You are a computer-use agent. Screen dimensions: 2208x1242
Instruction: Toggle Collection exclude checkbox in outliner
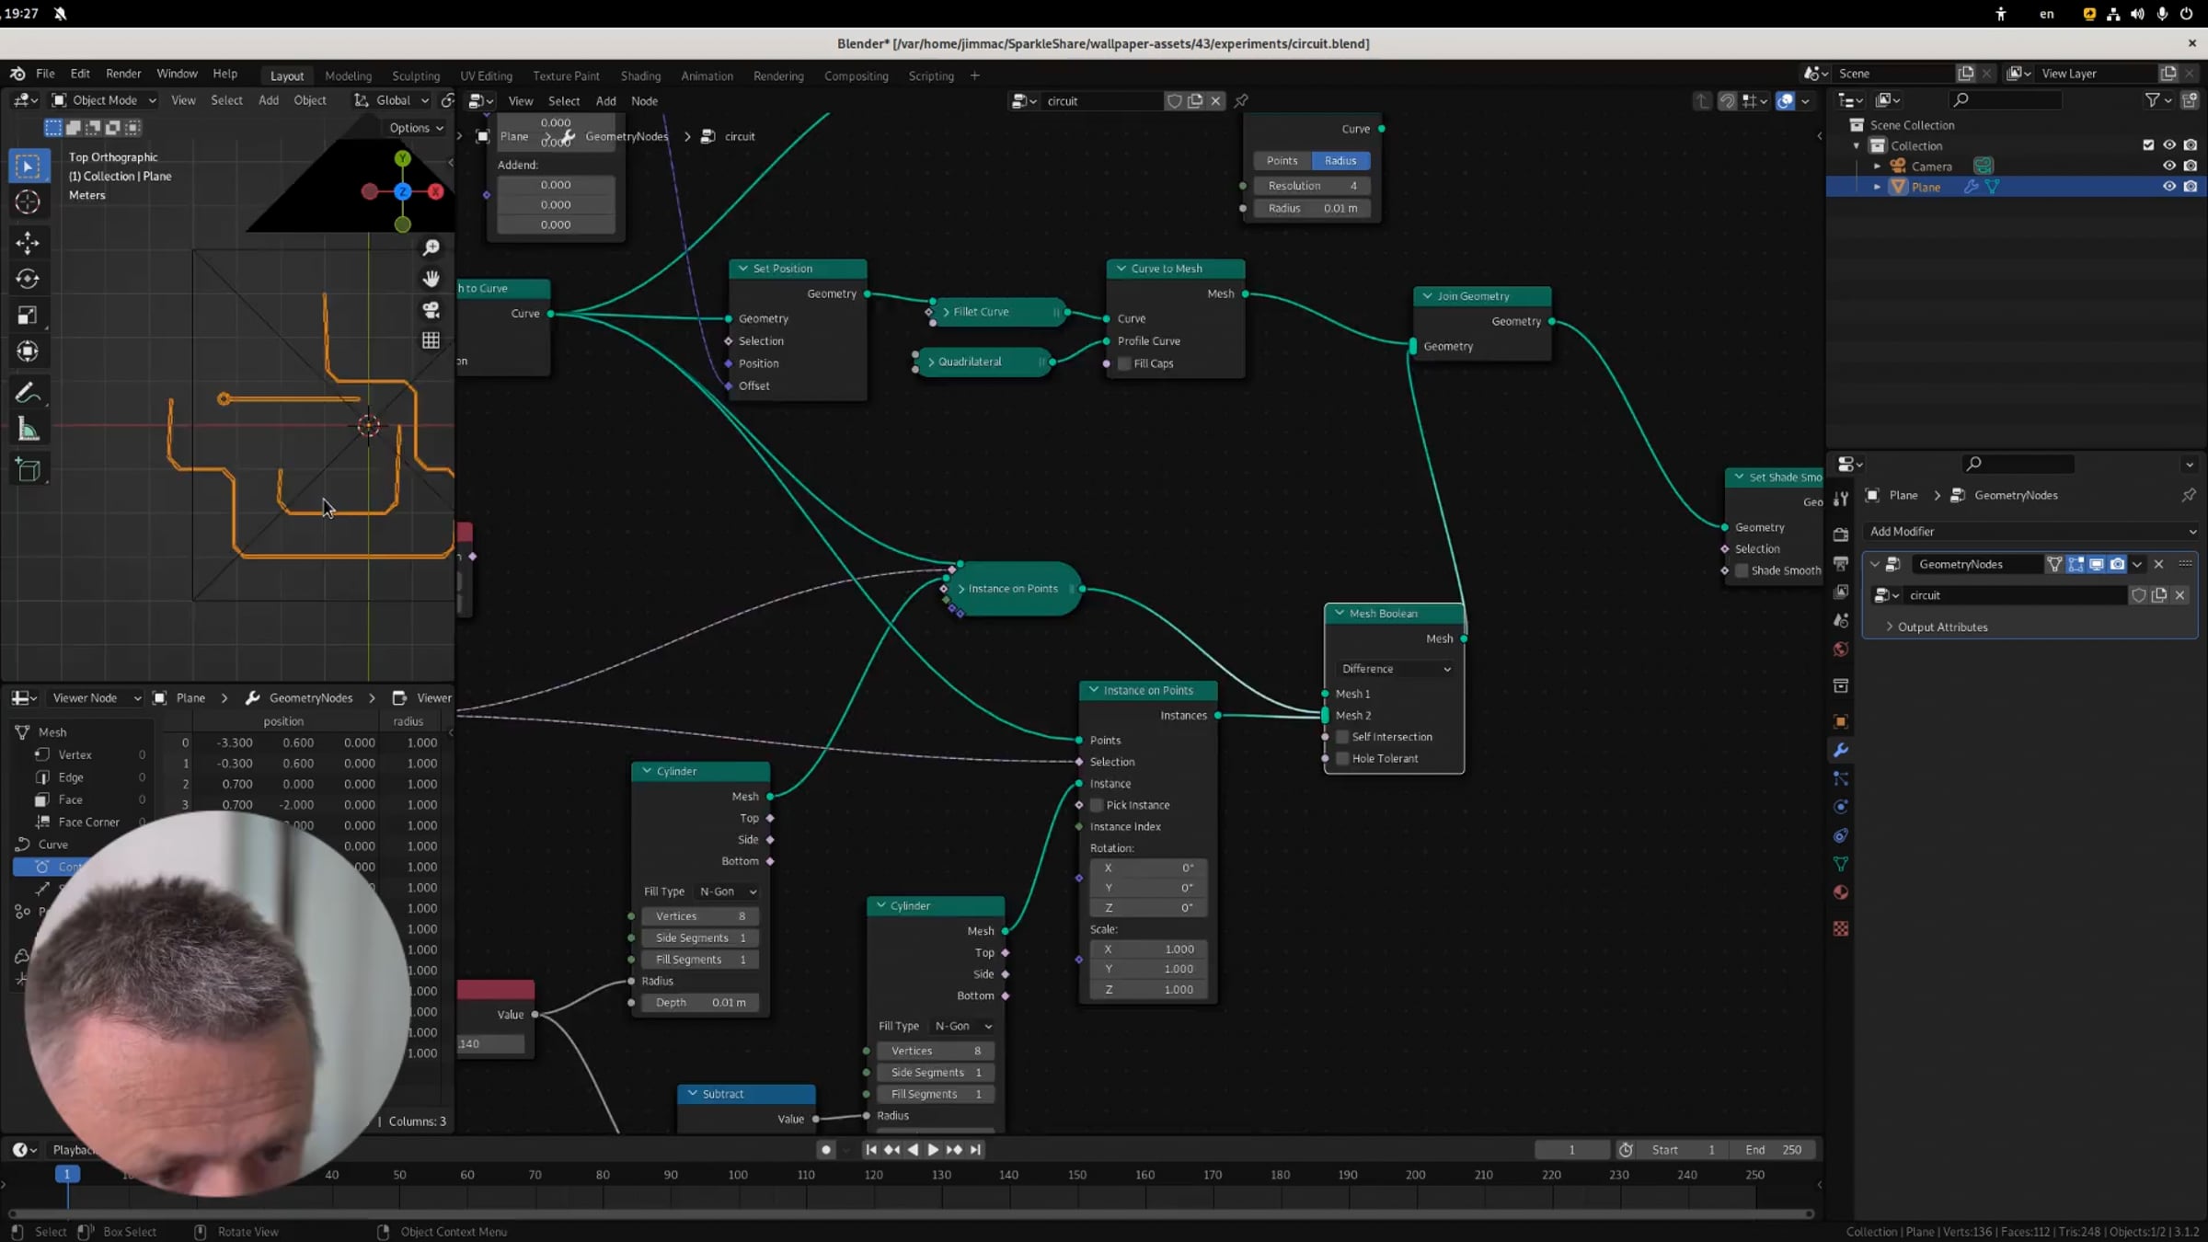[2148, 145]
